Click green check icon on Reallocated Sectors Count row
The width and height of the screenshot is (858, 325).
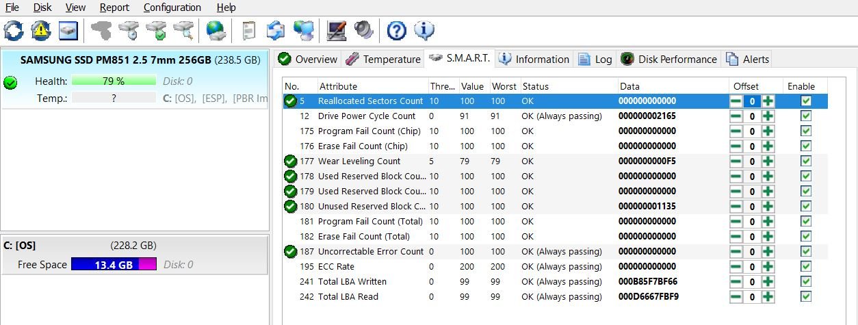coord(291,101)
